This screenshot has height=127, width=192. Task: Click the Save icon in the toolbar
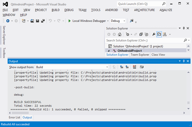(38, 21)
